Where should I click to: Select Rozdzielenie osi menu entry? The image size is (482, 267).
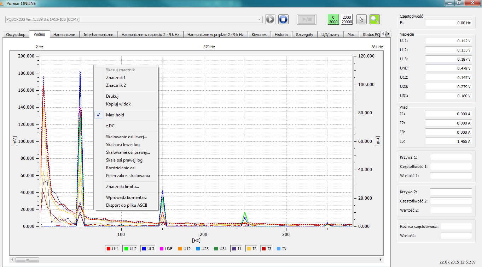click(x=126, y=168)
